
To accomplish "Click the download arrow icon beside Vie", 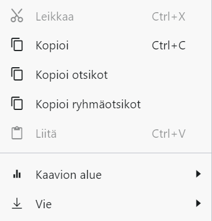I will (x=17, y=203).
